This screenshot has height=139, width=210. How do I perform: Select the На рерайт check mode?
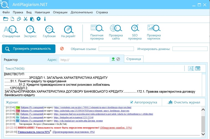68,32
